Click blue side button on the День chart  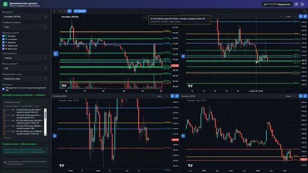click(x=55, y=136)
